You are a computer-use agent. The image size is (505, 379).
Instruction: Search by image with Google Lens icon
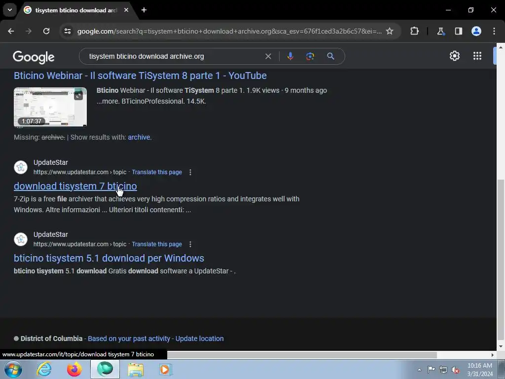[x=310, y=56]
